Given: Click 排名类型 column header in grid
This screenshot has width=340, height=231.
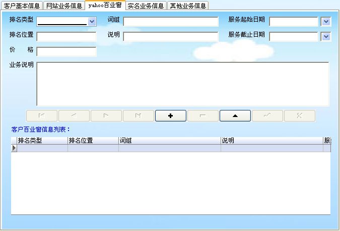Looking at the screenshot, I should click(42, 141).
